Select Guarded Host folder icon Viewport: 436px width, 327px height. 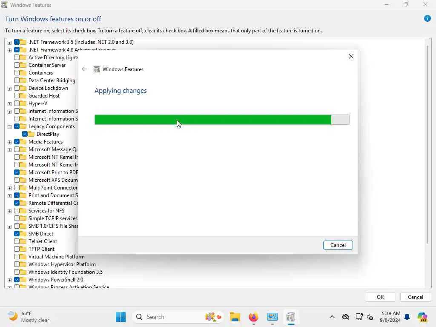coord(23,96)
